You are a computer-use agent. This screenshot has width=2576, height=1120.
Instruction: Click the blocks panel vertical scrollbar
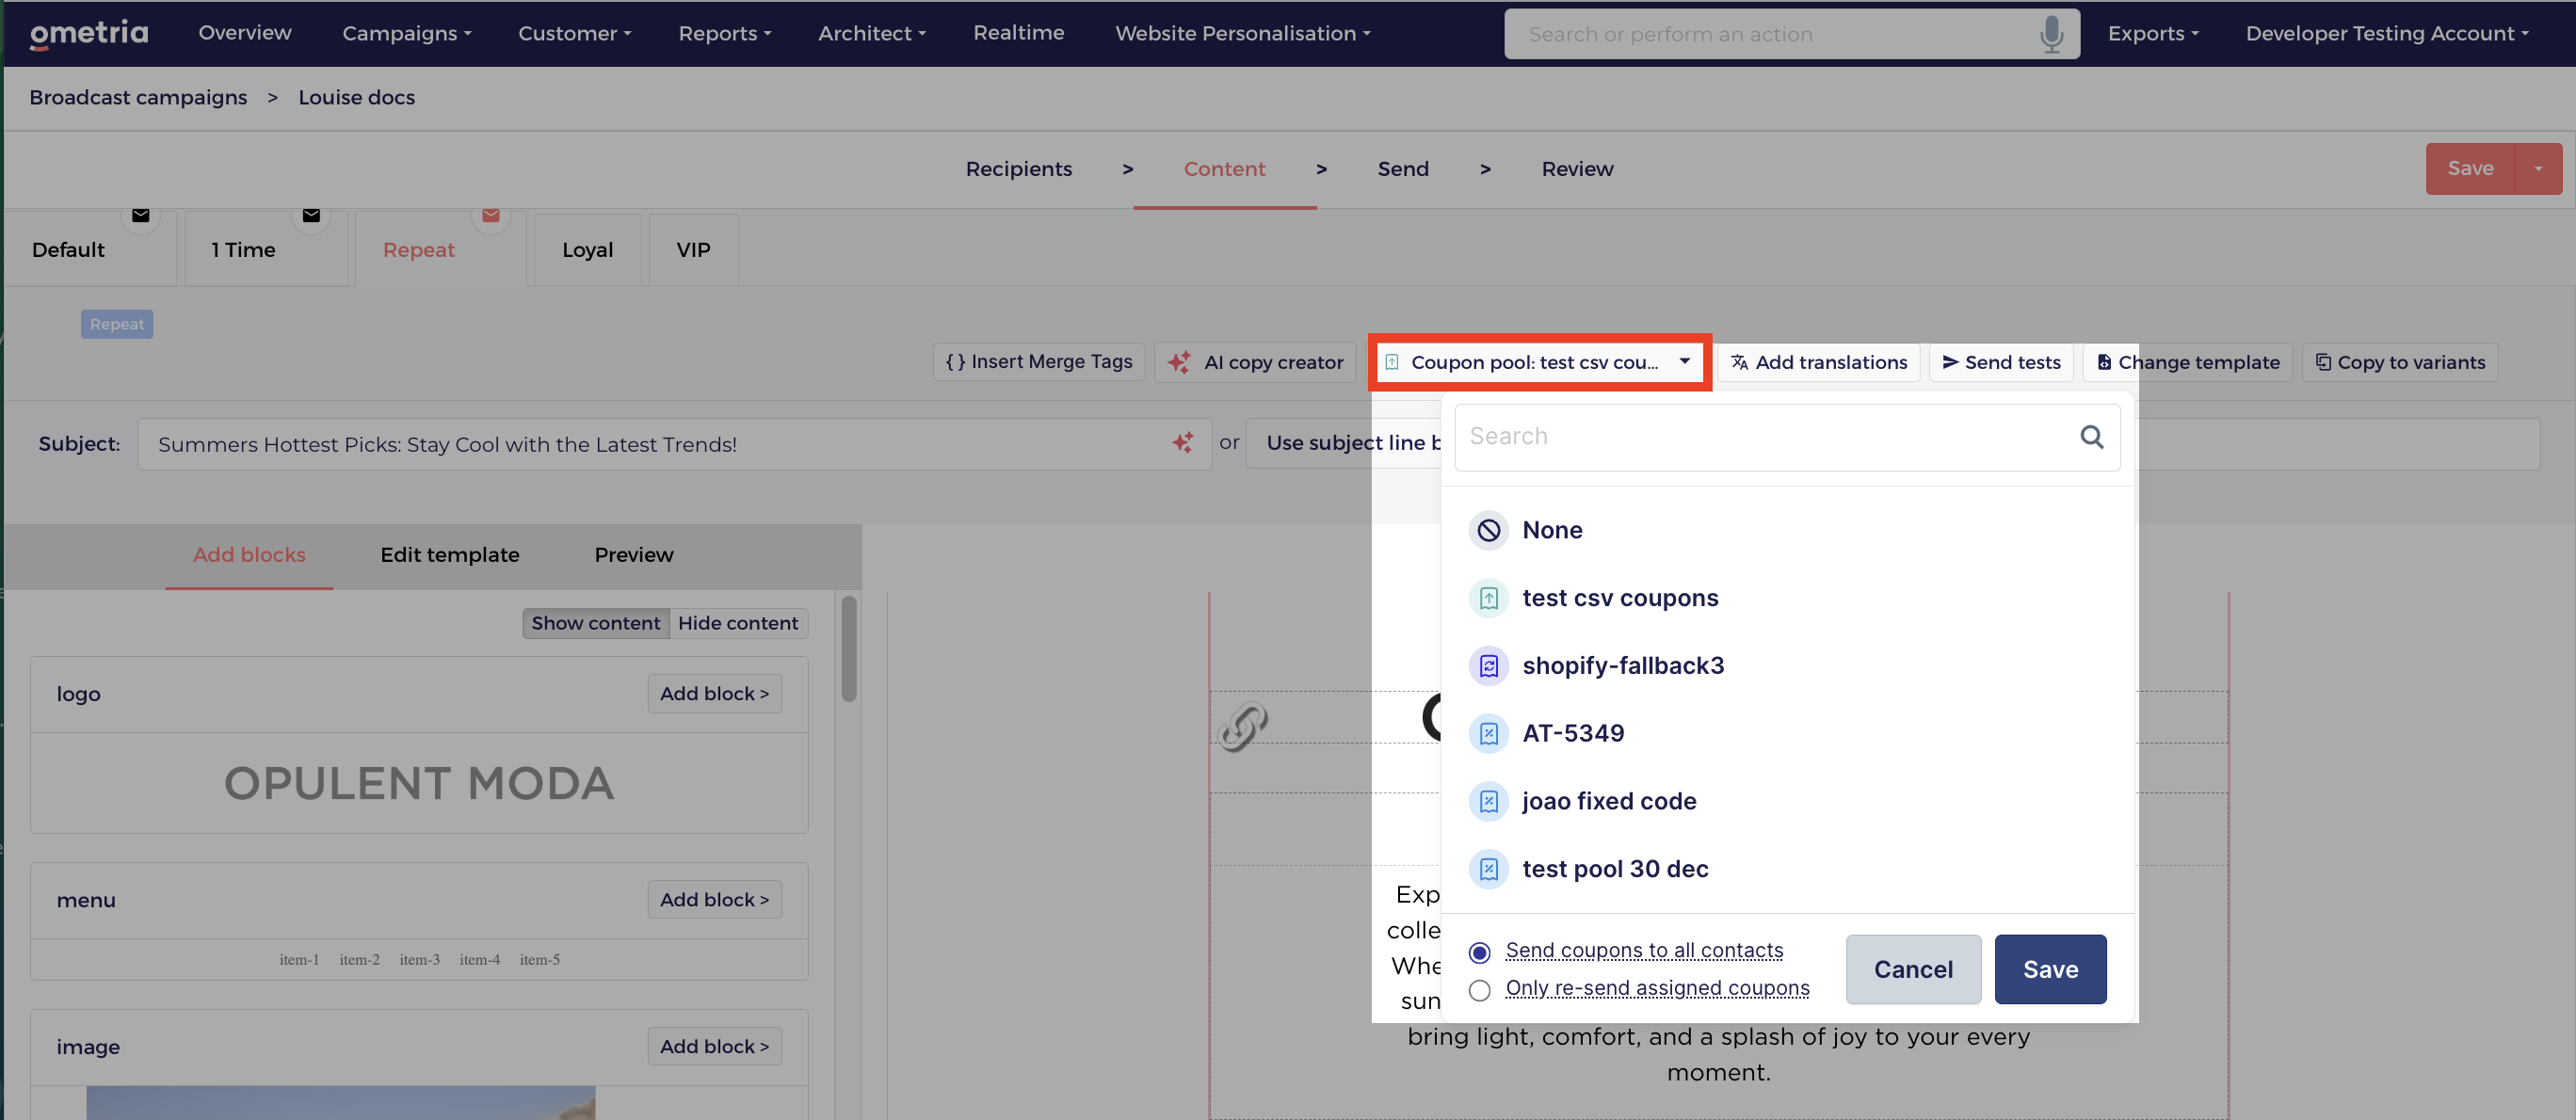click(848, 650)
